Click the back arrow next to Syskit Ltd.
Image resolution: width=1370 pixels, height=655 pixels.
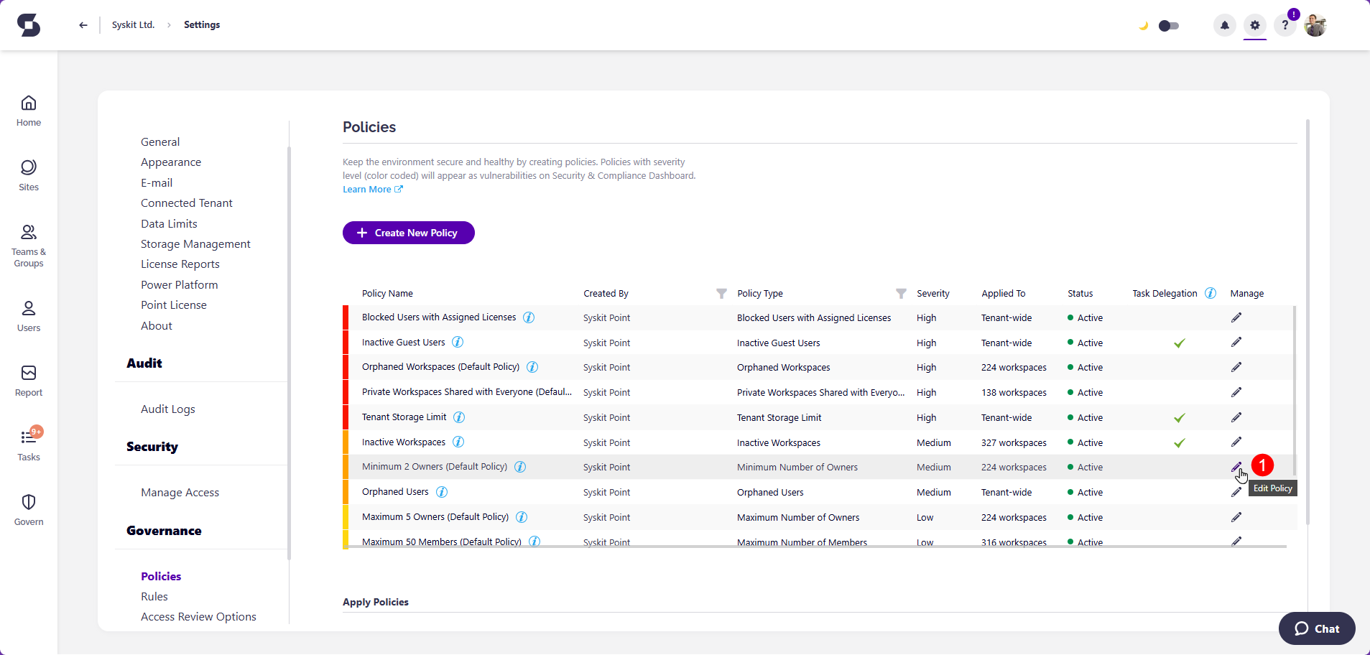pyautogui.click(x=83, y=25)
